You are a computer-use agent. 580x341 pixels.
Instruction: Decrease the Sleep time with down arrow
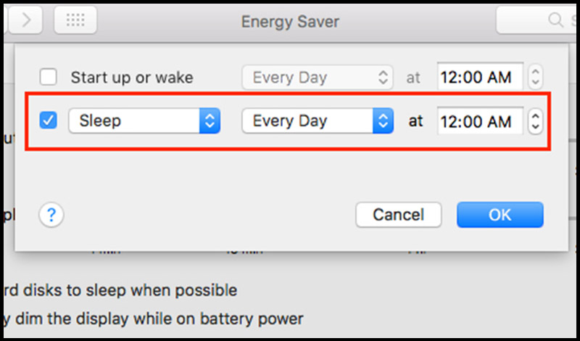[535, 127]
